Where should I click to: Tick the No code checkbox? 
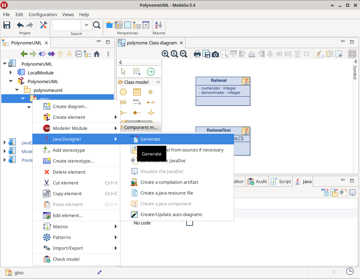tap(189, 222)
